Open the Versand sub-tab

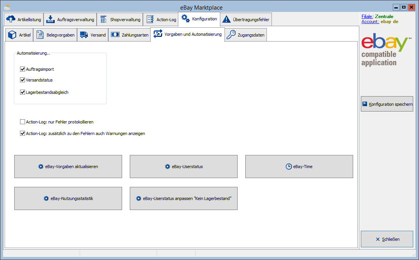click(93, 35)
